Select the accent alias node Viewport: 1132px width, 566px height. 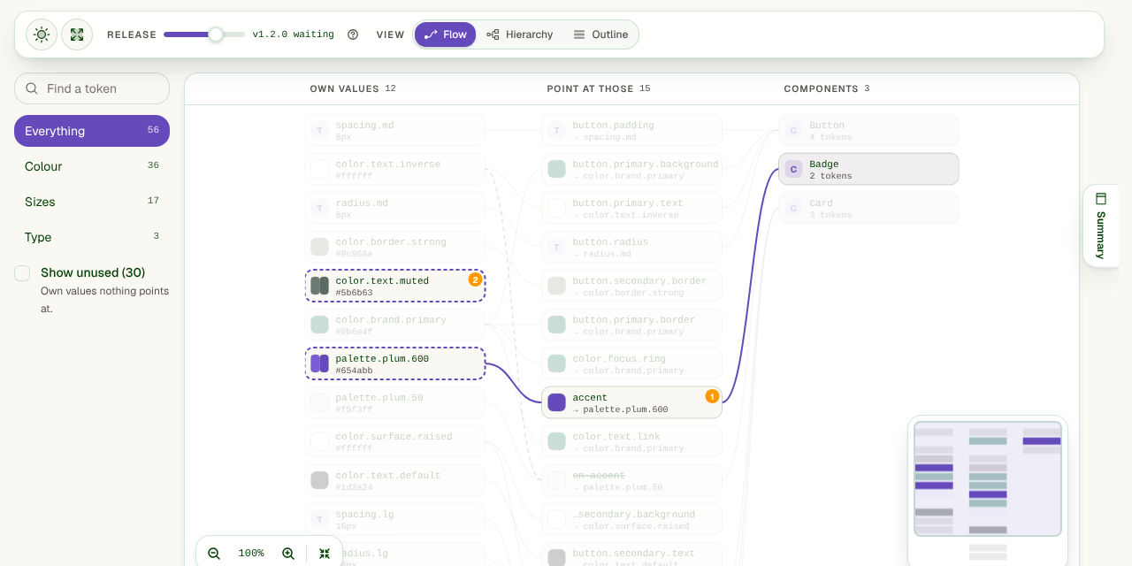click(x=632, y=403)
